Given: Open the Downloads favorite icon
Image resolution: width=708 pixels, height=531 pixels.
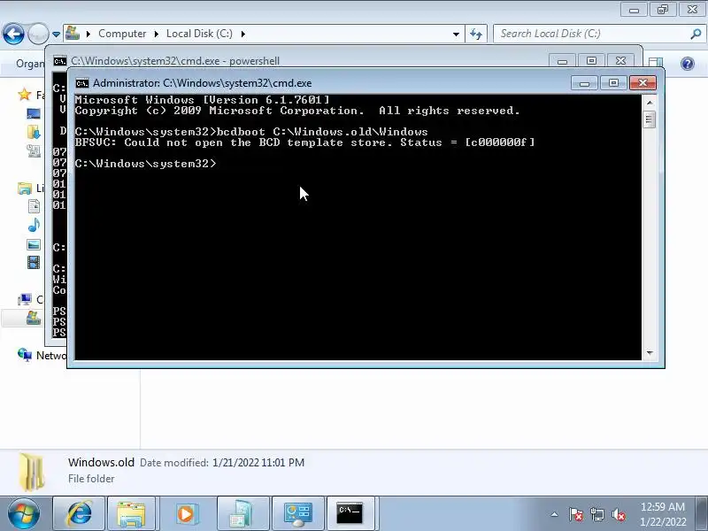Looking at the screenshot, I should coord(34,132).
